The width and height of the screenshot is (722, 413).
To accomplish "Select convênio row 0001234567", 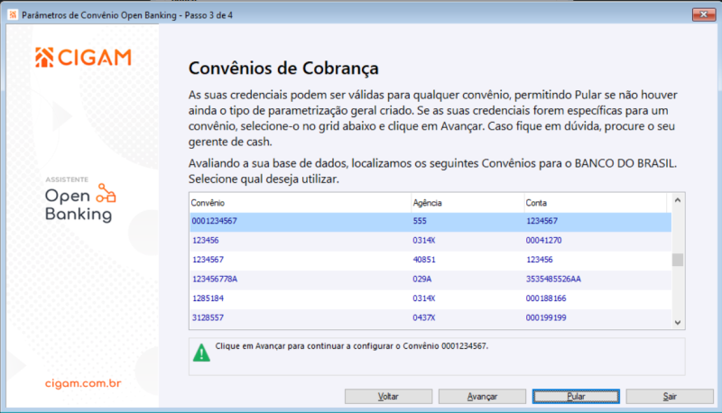I will point(430,221).
